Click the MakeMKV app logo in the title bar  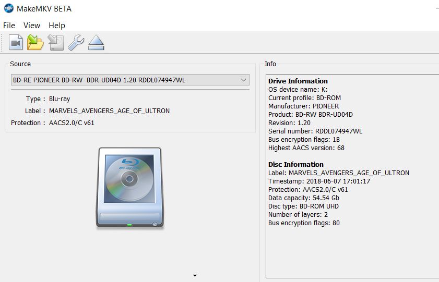click(9, 8)
